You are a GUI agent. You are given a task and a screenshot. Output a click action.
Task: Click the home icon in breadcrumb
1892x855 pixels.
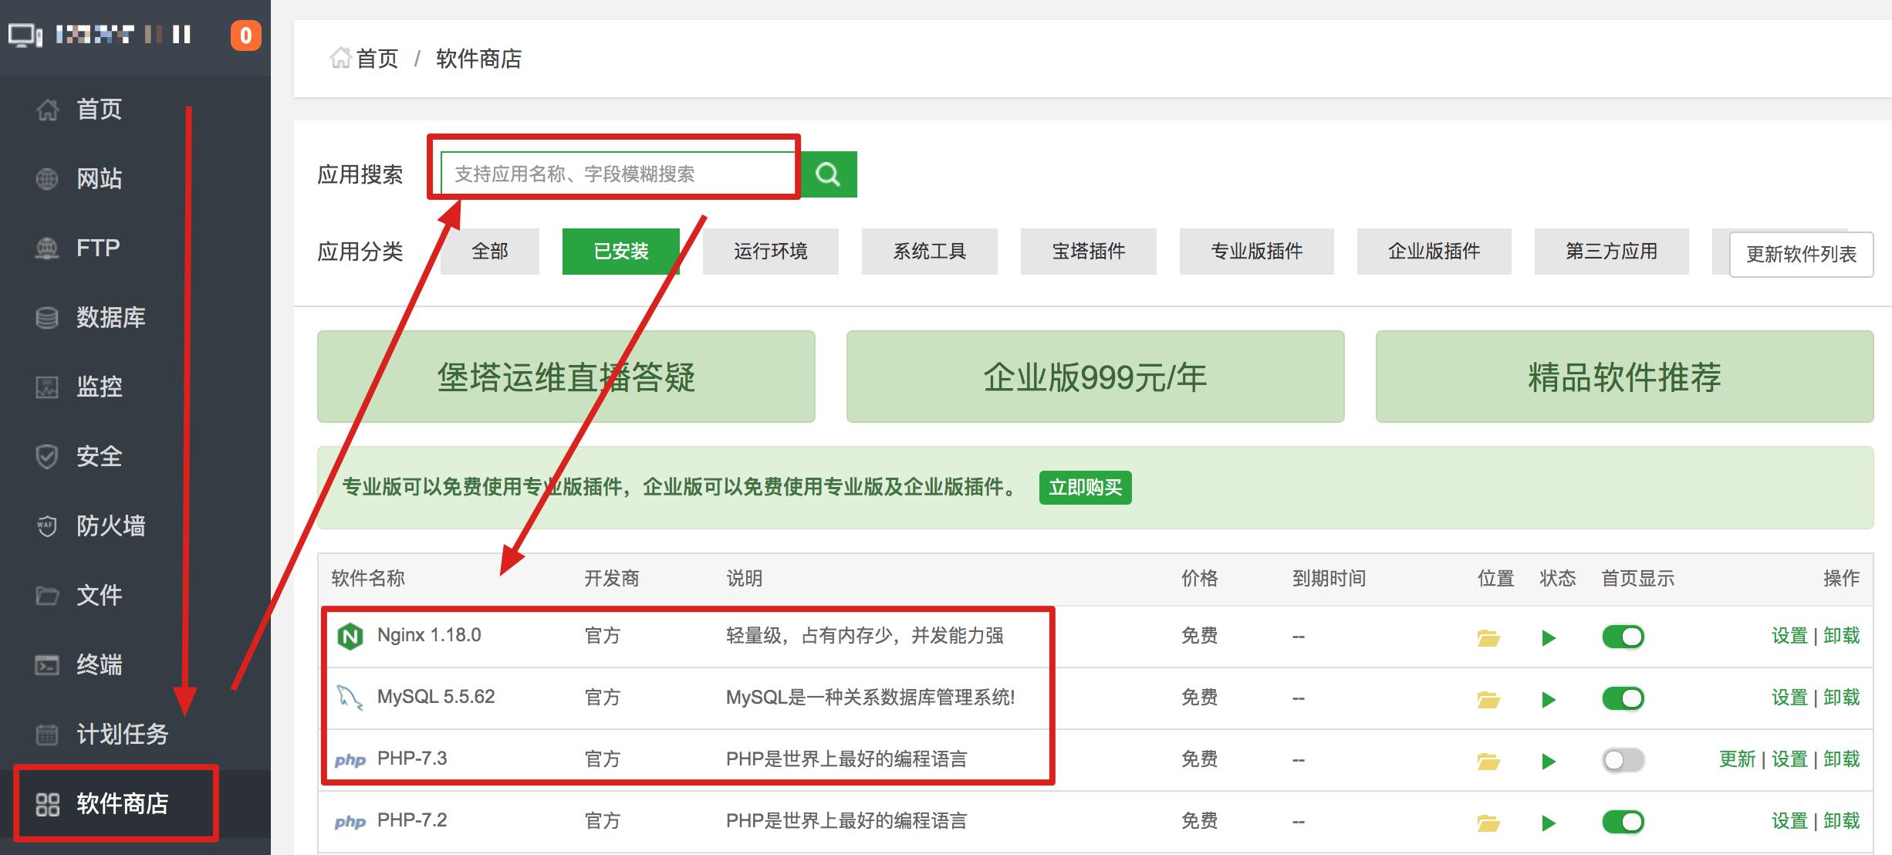340,58
